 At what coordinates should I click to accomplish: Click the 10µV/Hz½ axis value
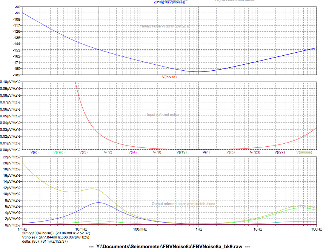click(x=12, y=194)
